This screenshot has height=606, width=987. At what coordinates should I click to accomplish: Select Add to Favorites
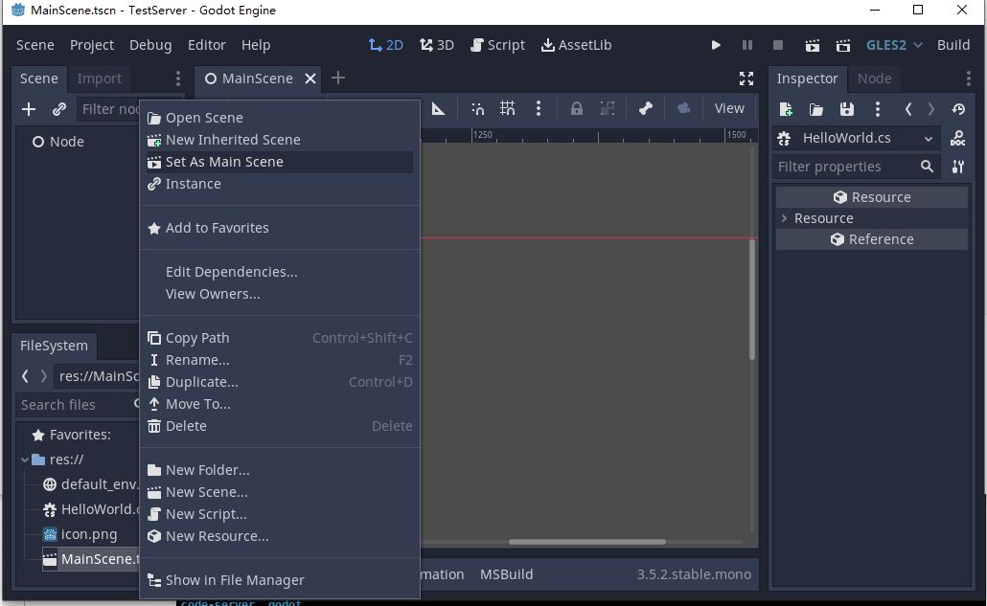280,228
